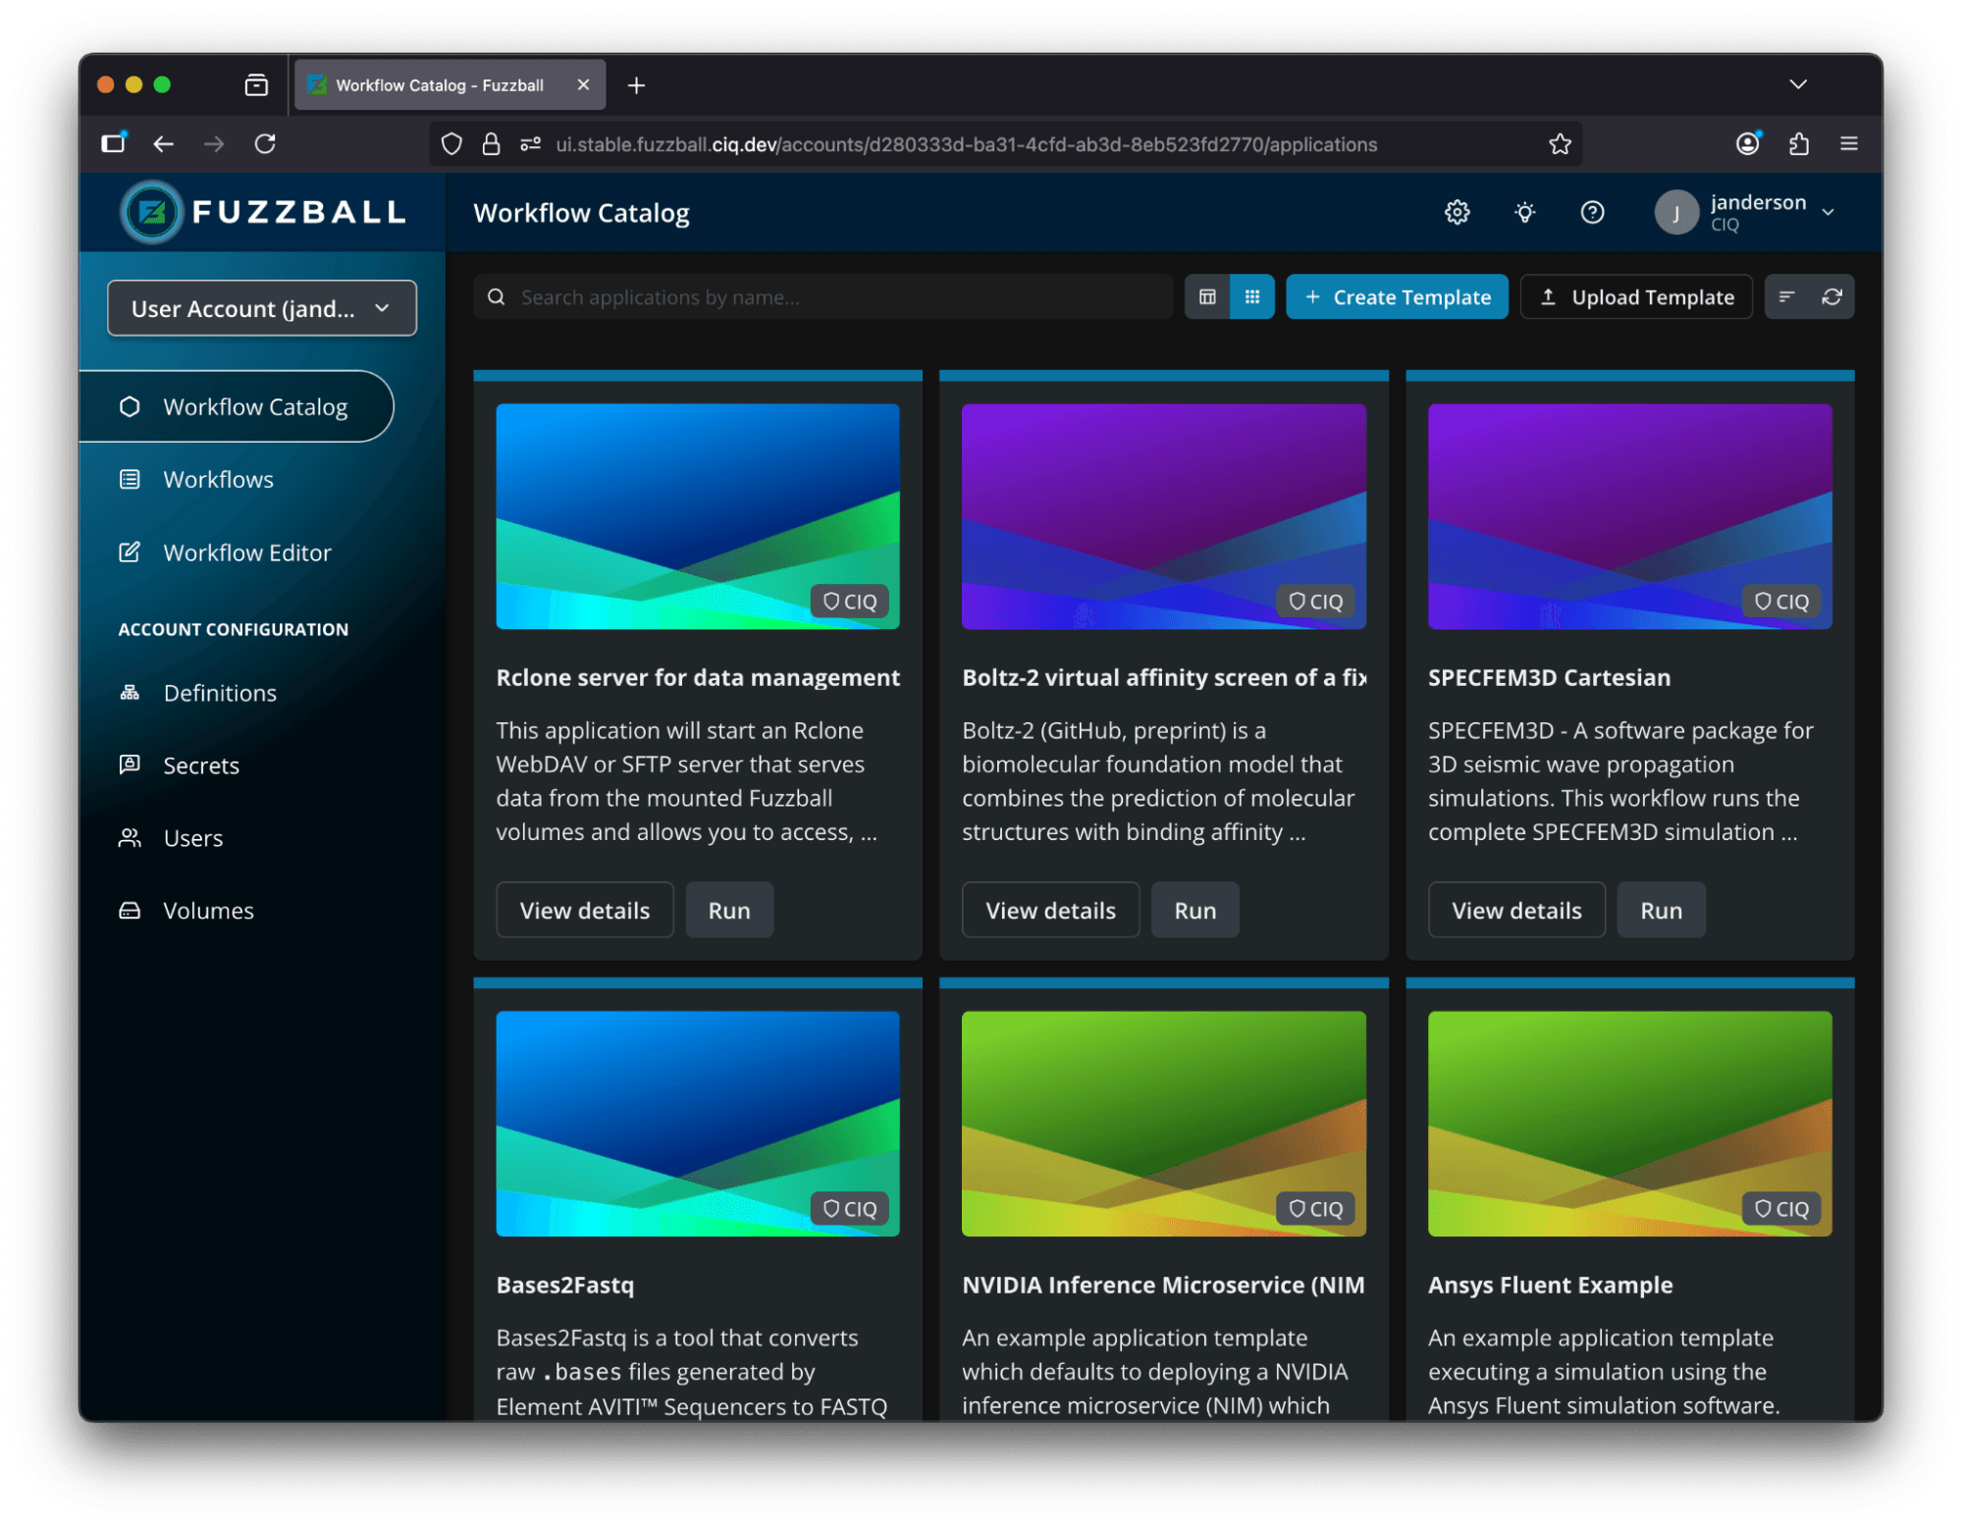Click the address bar URL
Screen dimensions: 1962x1526
(966, 144)
